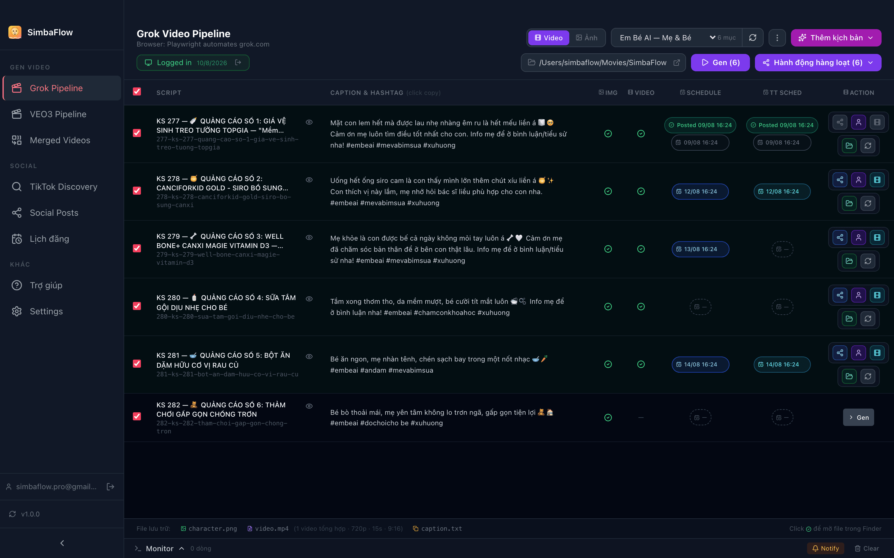Expand Hành động hàng loạt (6) menu
The image size is (894, 558).
click(x=818, y=63)
